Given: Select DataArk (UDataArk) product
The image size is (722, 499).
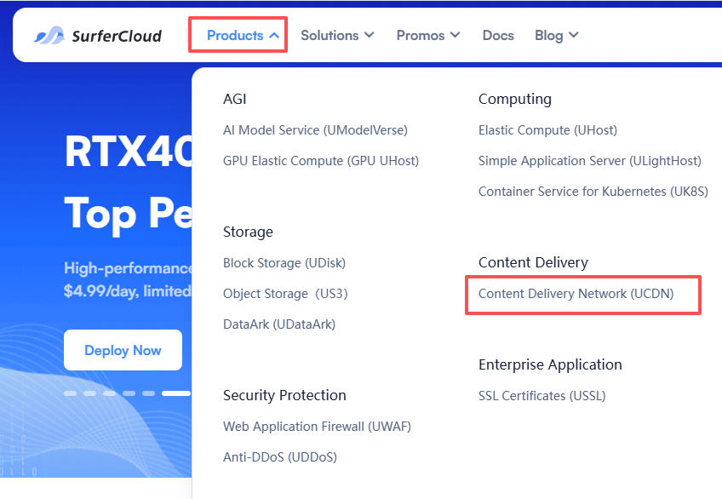Looking at the screenshot, I should (x=279, y=324).
